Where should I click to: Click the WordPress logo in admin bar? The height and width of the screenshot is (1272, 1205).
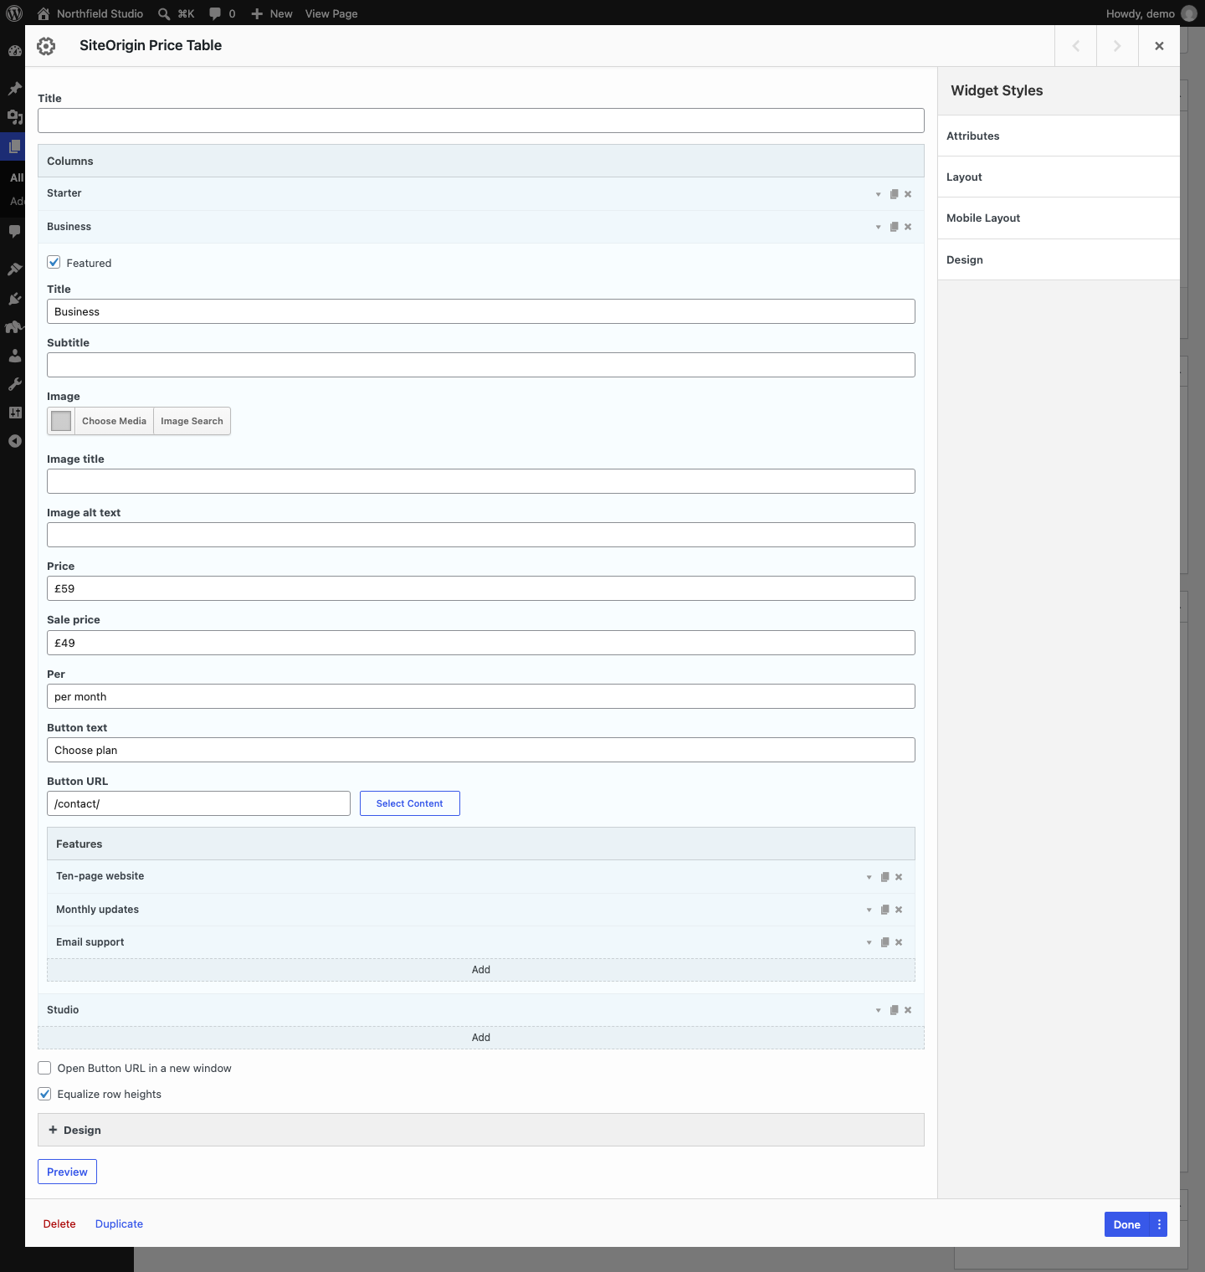pyautogui.click(x=14, y=13)
